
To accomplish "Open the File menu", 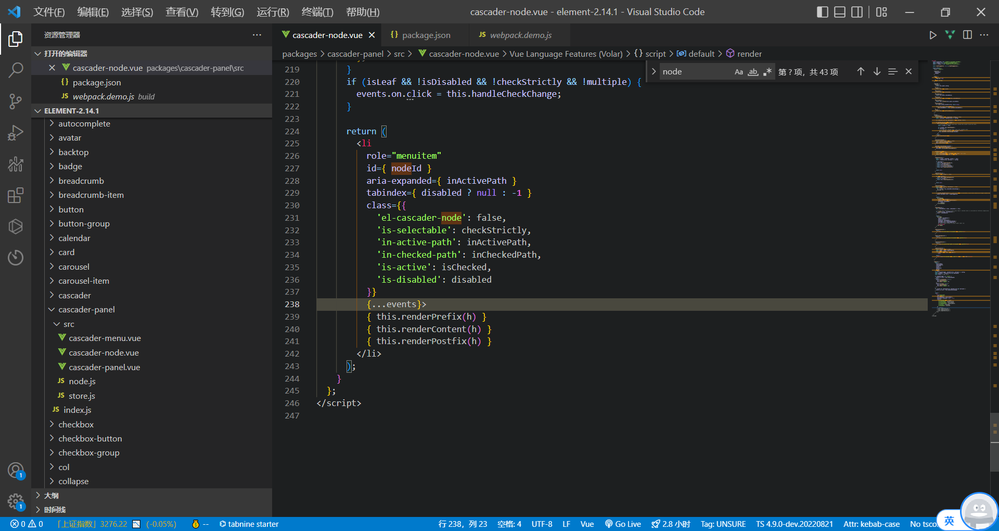I will point(49,12).
